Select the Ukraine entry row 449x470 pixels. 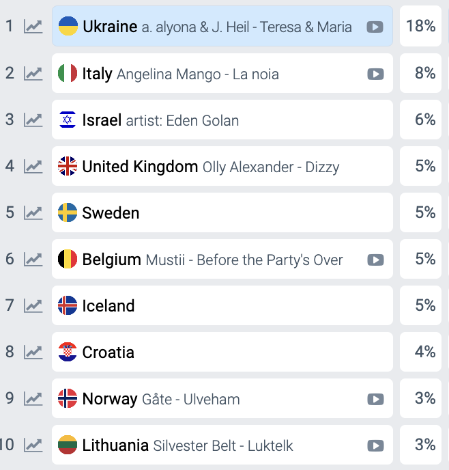point(222,26)
